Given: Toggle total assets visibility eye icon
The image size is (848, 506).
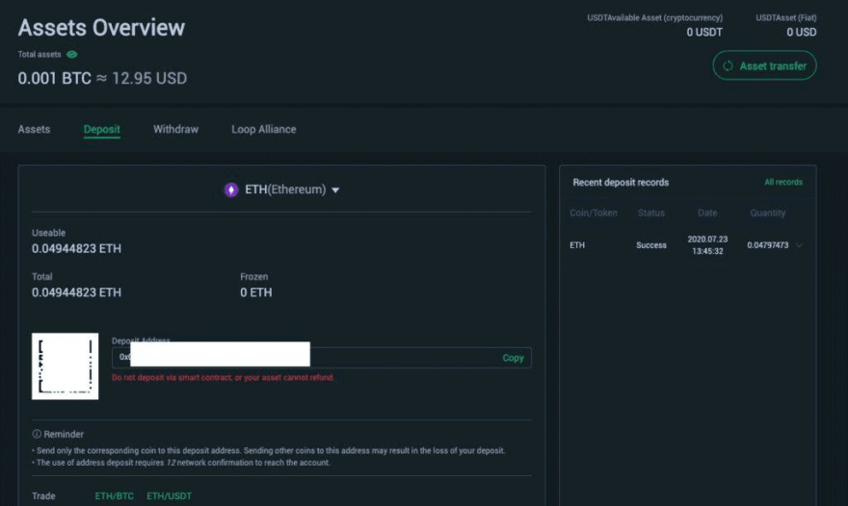Looking at the screenshot, I should pyautogui.click(x=71, y=55).
